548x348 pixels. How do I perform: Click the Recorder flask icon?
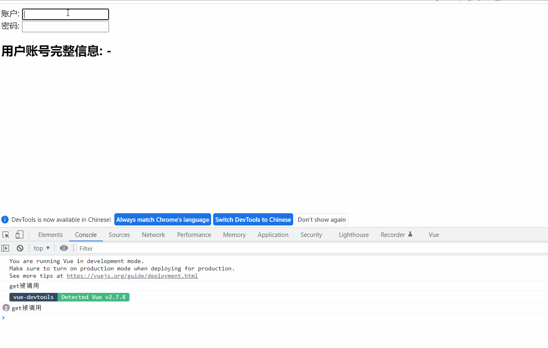pos(410,234)
